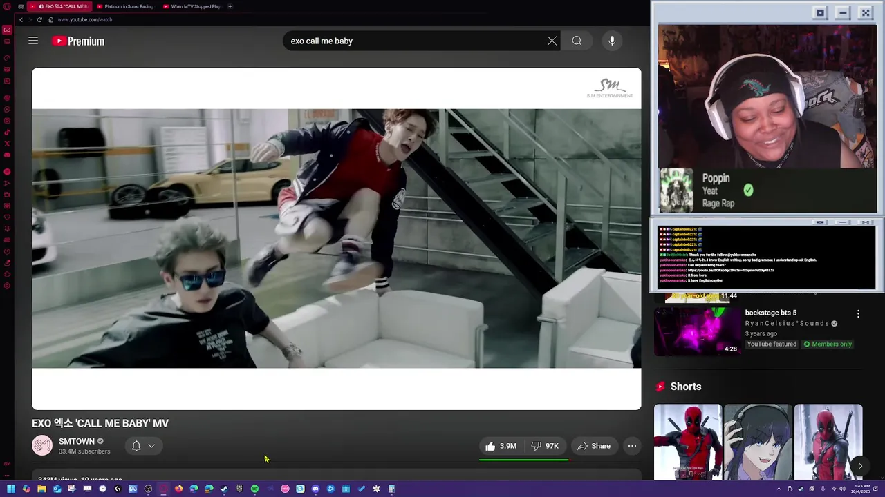Expand the notification options chevron beside the bell

coord(151,446)
